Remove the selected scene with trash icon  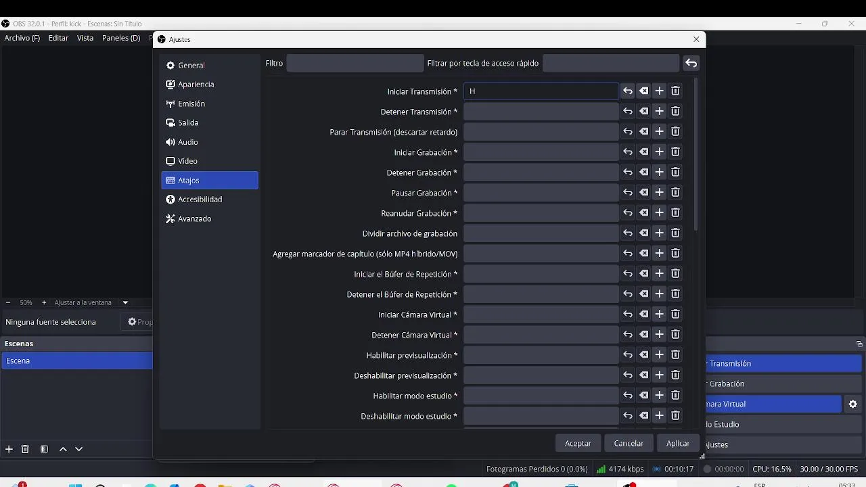(x=25, y=449)
